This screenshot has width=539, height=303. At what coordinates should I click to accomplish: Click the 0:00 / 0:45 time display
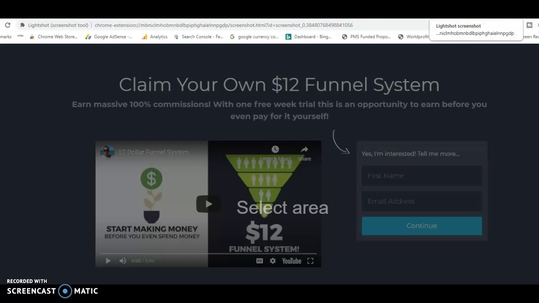tap(143, 261)
